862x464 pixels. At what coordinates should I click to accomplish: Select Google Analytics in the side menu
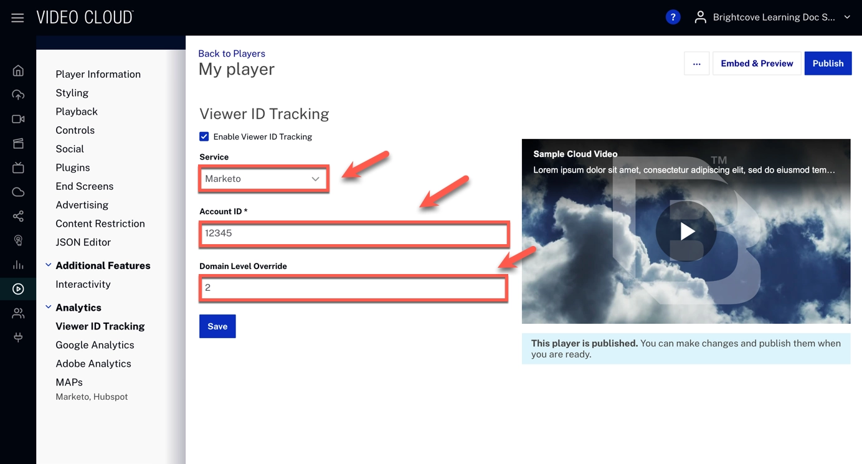coord(95,344)
